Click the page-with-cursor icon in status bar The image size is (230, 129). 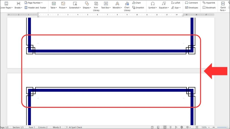(x=152, y=127)
